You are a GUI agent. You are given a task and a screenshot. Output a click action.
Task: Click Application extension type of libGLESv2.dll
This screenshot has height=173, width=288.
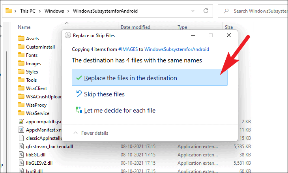click(198, 163)
